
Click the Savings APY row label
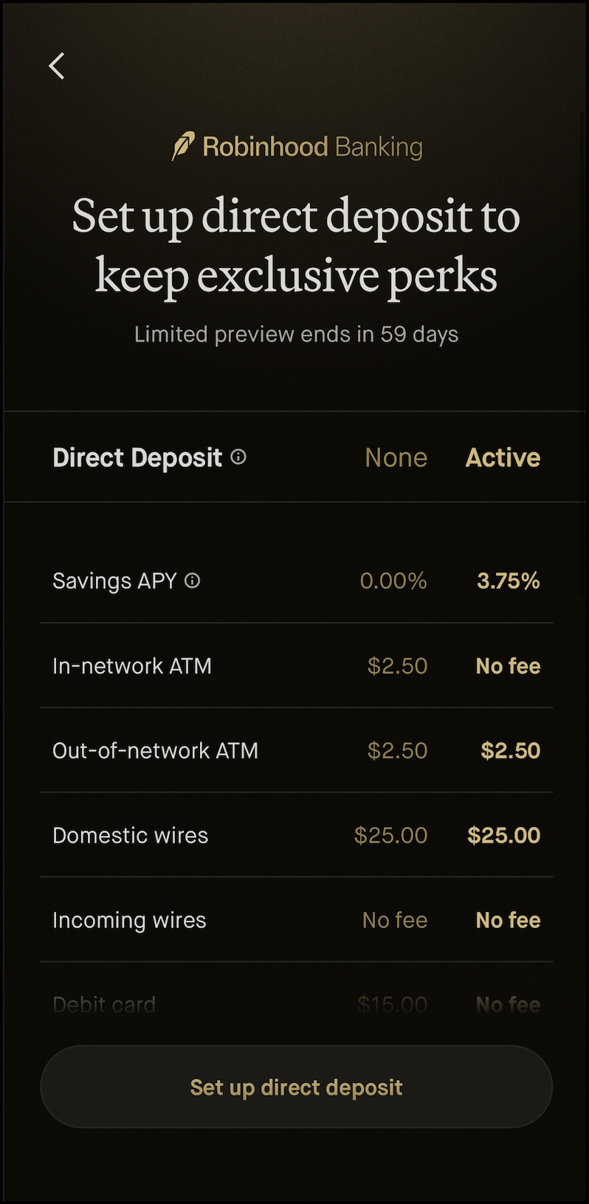pos(114,581)
